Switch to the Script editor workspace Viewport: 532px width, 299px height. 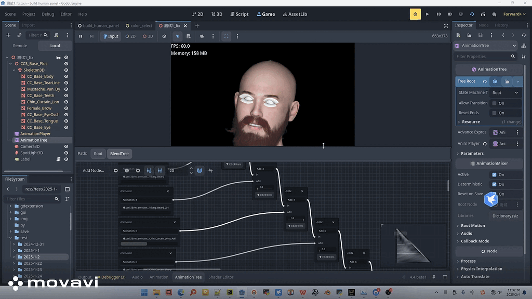(239, 14)
